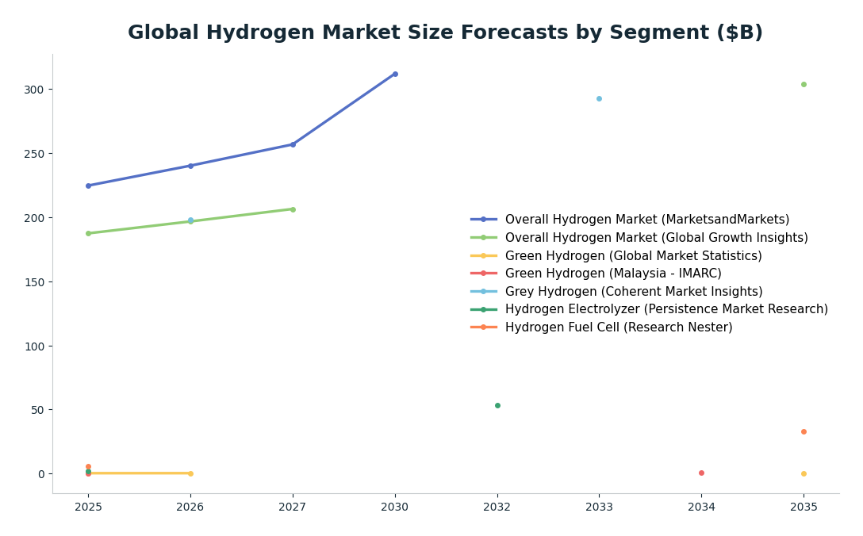Click the red Malaysia point at 2034

pyautogui.click(x=702, y=473)
